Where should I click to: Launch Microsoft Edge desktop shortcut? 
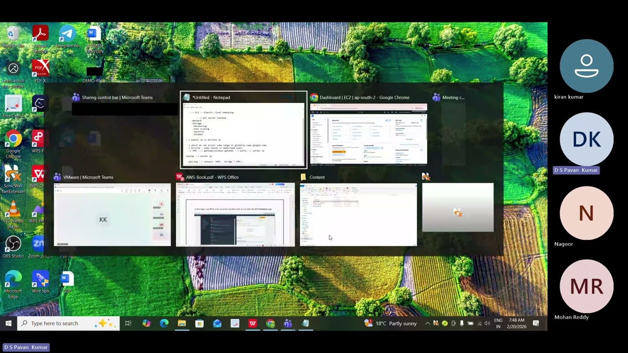(x=13, y=285)
